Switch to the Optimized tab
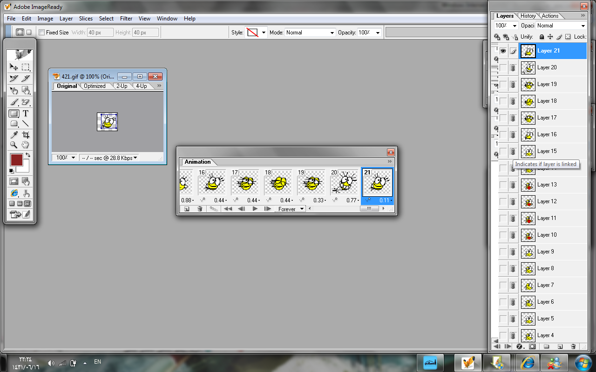596x372 pixels. (x=95, y=86)
